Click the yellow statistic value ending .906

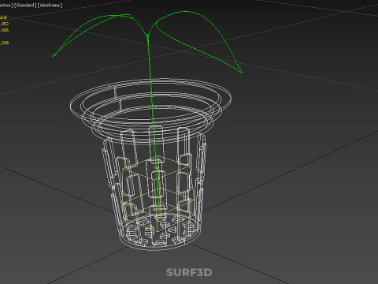(5, 30)
